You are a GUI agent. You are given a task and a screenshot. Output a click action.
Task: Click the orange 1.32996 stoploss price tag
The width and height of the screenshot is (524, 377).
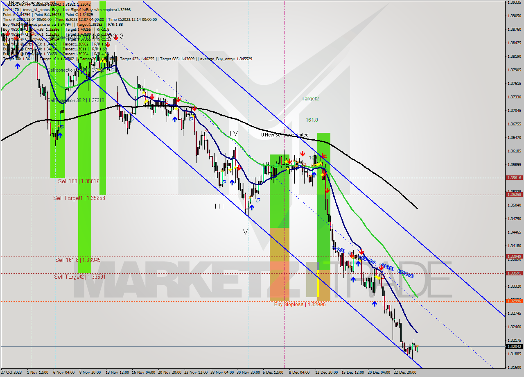coord(514,301)
